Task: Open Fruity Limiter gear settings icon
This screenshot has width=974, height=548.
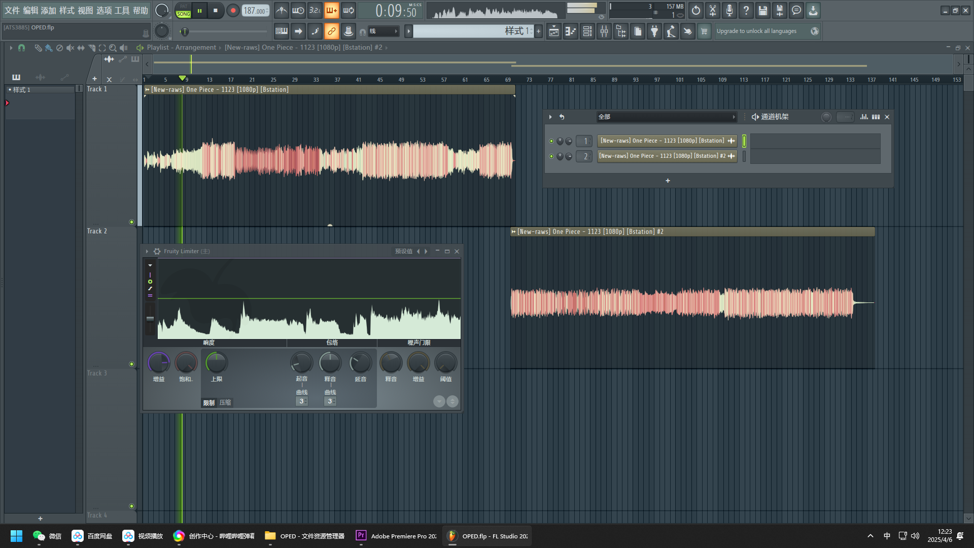Action: pyautogui.click(x=157, y=251)
